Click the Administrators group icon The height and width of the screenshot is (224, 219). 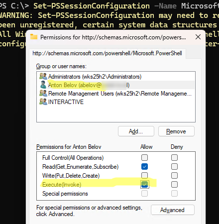pyautogui.click(x=43, y=76)
